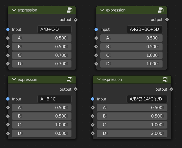Collapse the A+B^C expression node
Screen dimensions: 182x148
pos(14,79)
